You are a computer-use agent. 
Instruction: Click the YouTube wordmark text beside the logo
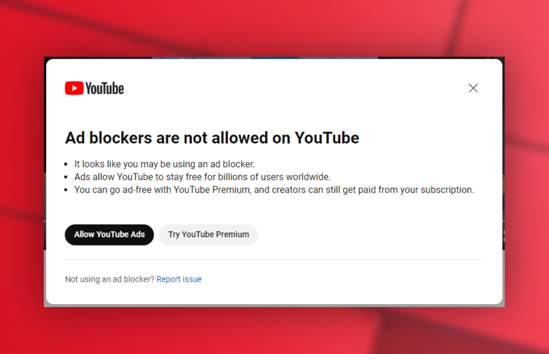coord(104,88)
